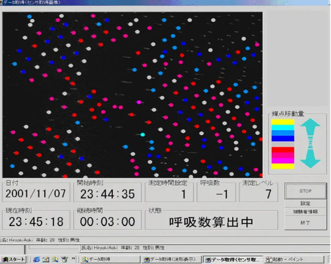331x264 pixels.
Task: Click the 輝点移動量 group label
Action: coord(288,114)
